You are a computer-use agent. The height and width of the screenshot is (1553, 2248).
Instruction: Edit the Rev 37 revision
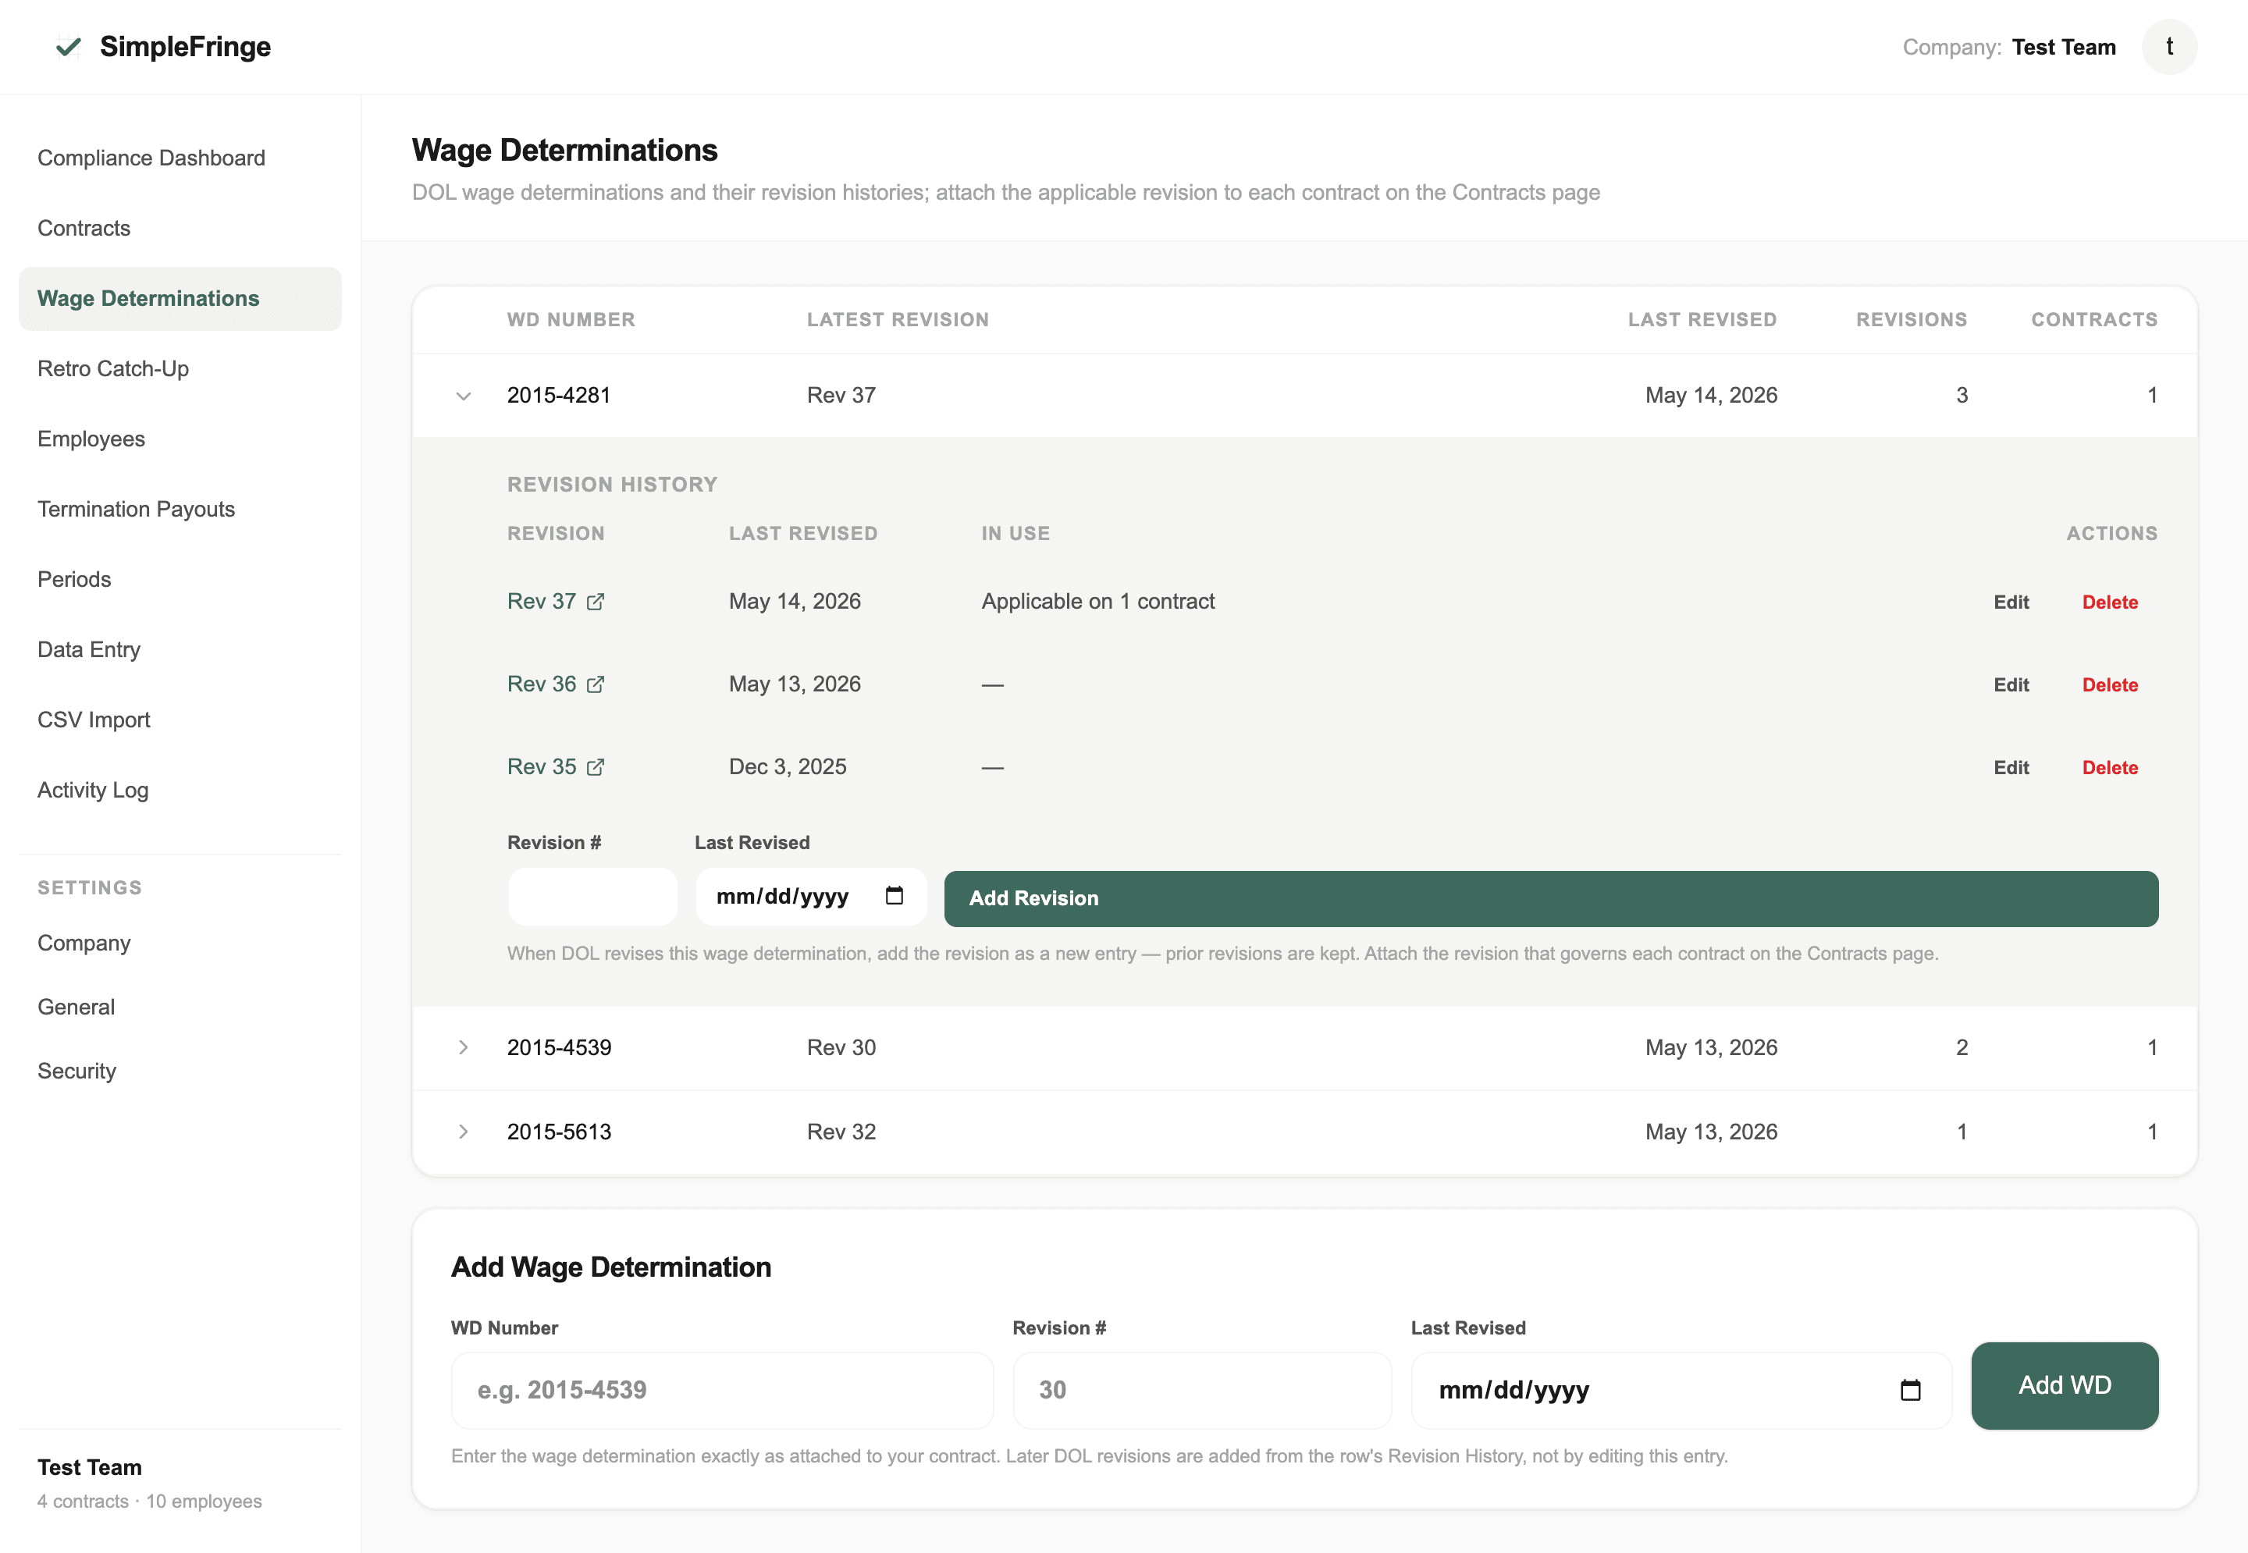click(2011, 602)
